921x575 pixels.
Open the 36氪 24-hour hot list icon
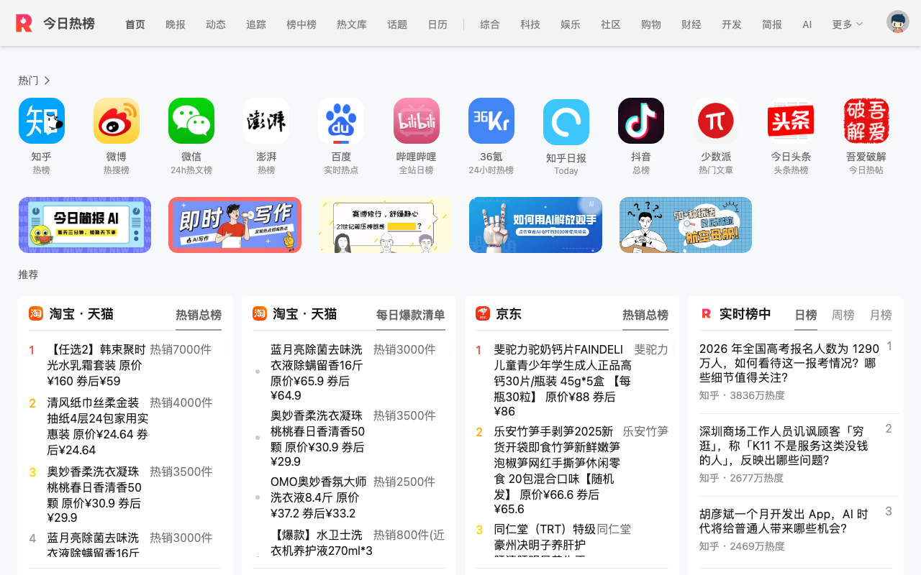[491, 121]
